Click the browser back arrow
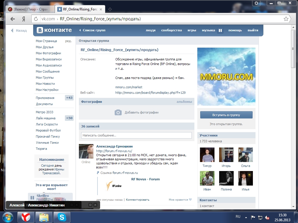Image resolution: width=298 pixels, height=223 pixels. 13,19
